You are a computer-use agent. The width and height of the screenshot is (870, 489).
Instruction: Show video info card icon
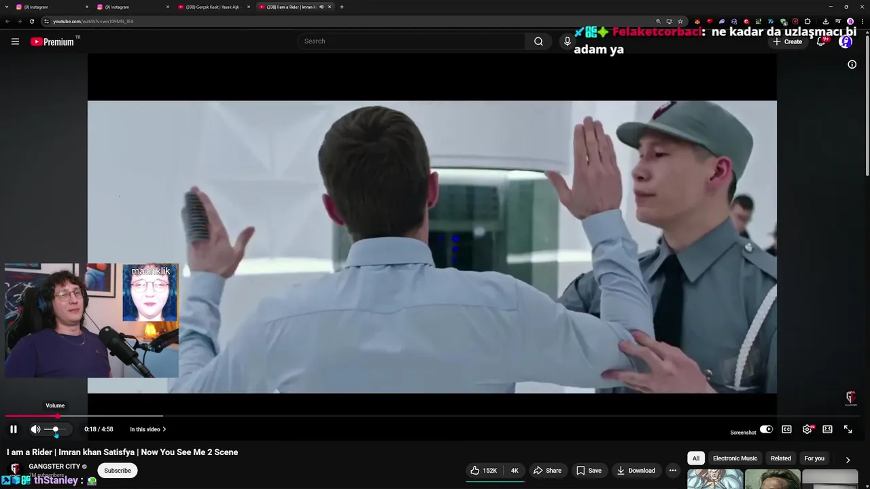point(852,65)
